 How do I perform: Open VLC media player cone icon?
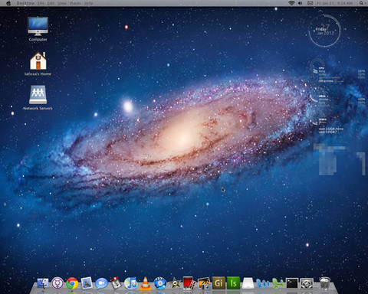pyautogui.click(x=145, y=283)
